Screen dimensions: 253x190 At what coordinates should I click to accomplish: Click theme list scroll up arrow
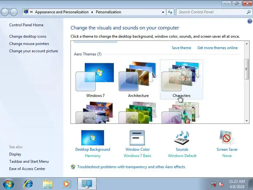[x=247, y=44]
